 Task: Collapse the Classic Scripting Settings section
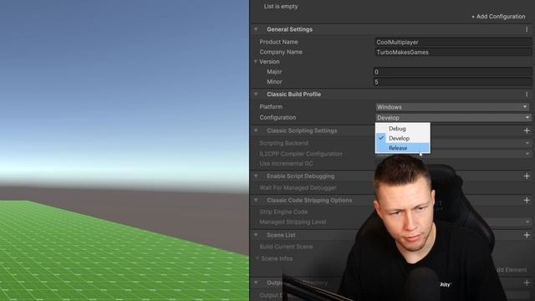256,130
